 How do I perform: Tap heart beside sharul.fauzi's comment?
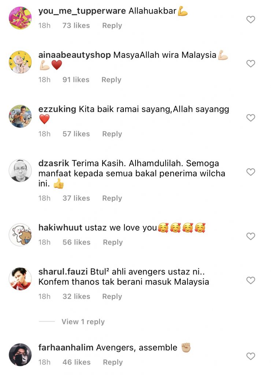point(250,280)
